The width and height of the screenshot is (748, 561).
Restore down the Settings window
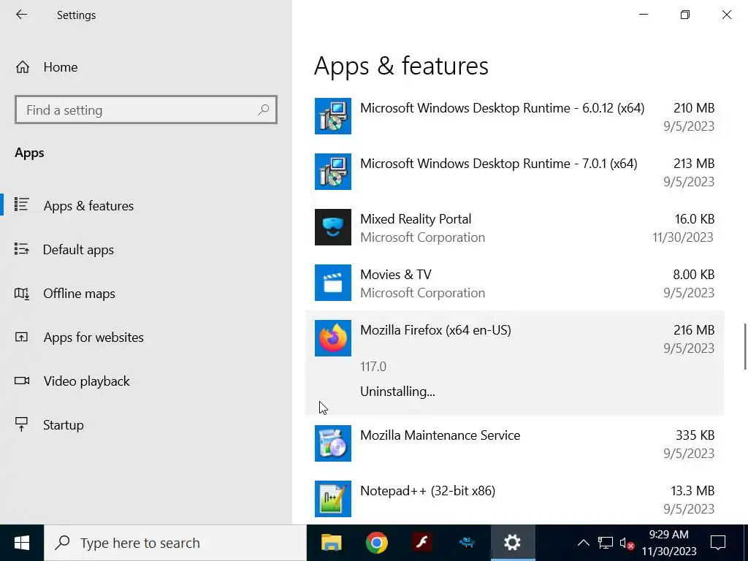[685, 15]
